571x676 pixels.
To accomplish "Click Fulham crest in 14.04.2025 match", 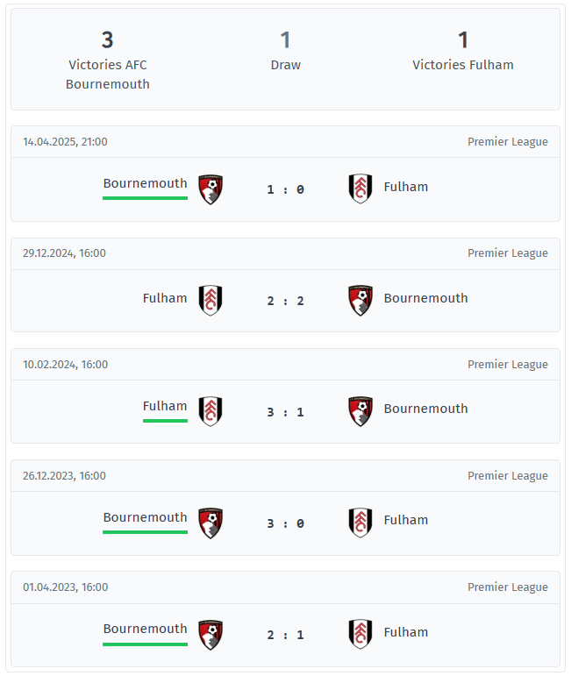I will pyautogui.click(x=360, y=189).
